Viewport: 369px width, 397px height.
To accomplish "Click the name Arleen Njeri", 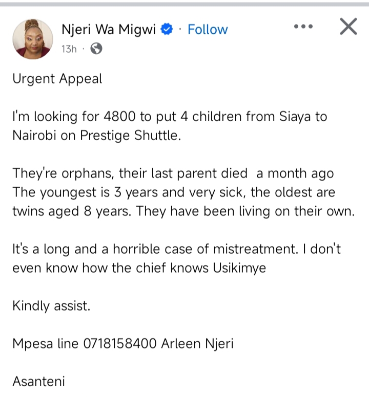I will (x=197, y=343).
